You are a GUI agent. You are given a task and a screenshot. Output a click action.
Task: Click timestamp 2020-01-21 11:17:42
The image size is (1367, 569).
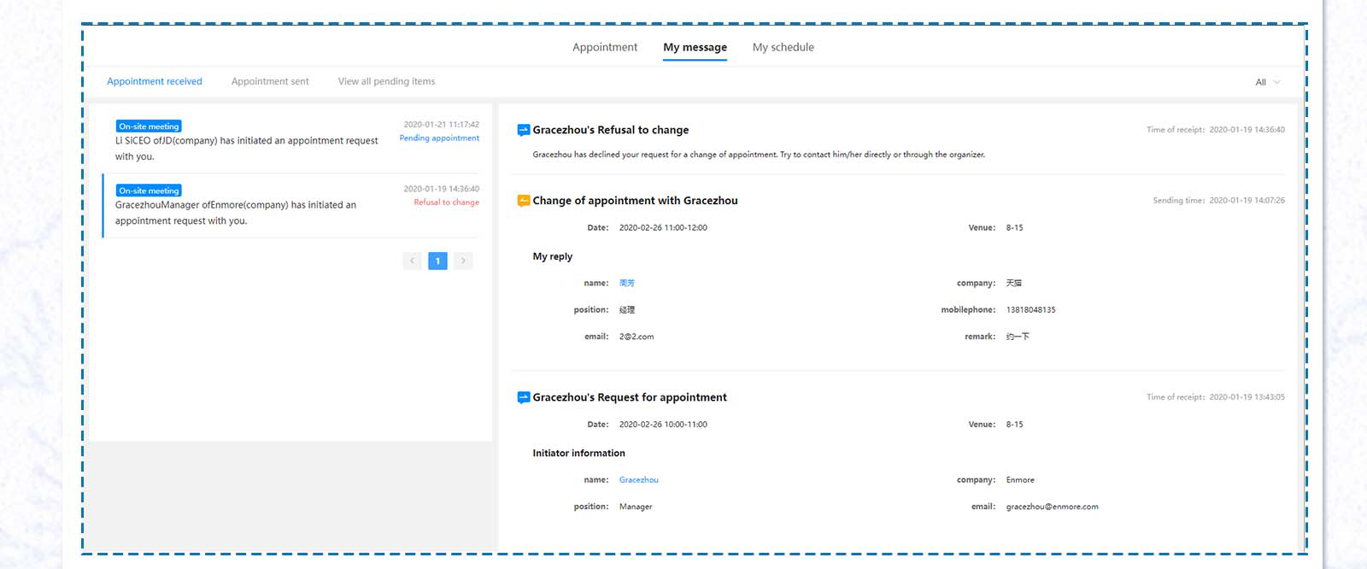[442, 125]
